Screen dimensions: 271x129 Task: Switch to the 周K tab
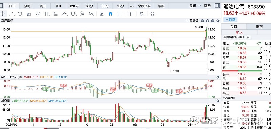coord(43,6)
